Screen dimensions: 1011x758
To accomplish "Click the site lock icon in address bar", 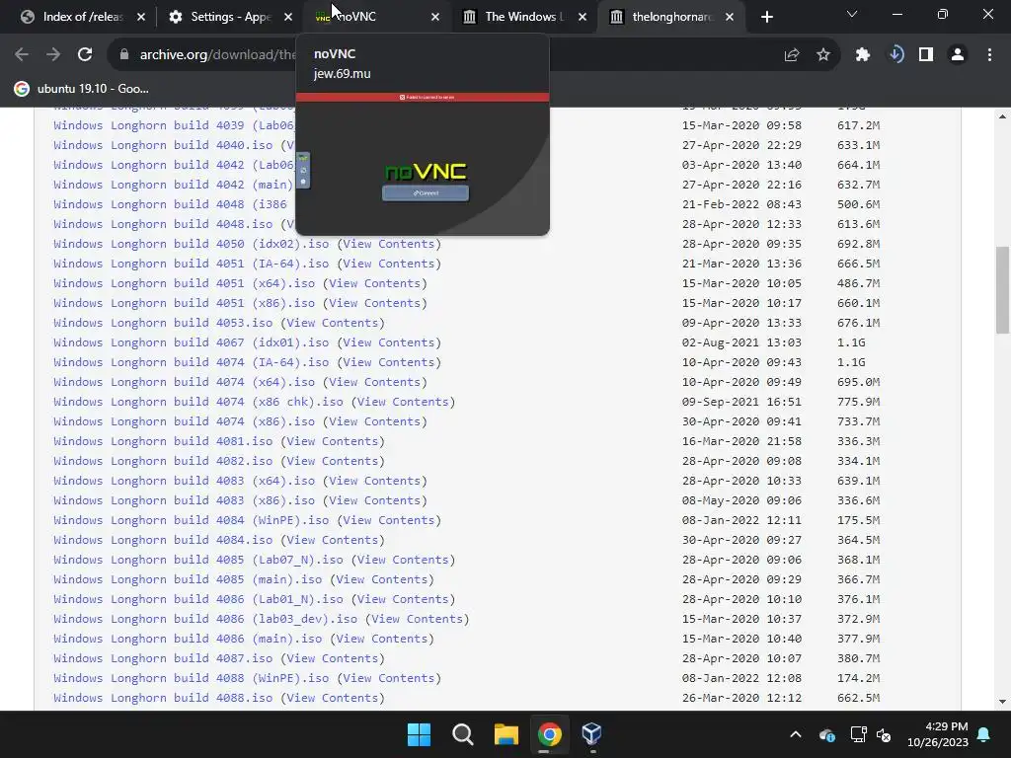I will (x=124, y=55).
